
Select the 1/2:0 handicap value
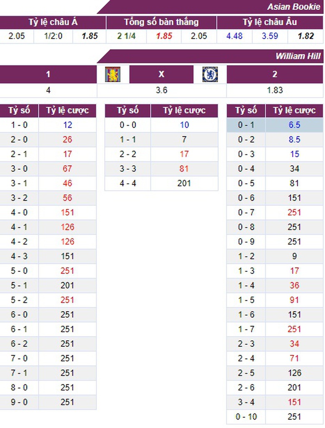pos(53,36)
